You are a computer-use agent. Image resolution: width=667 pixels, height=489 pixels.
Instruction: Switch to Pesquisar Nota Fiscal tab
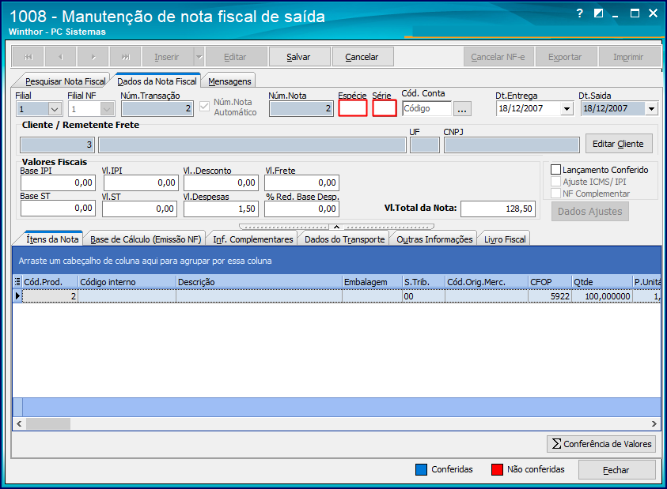65,81
